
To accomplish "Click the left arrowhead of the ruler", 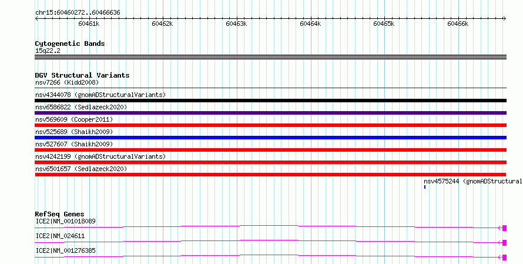I will [36, 19].
